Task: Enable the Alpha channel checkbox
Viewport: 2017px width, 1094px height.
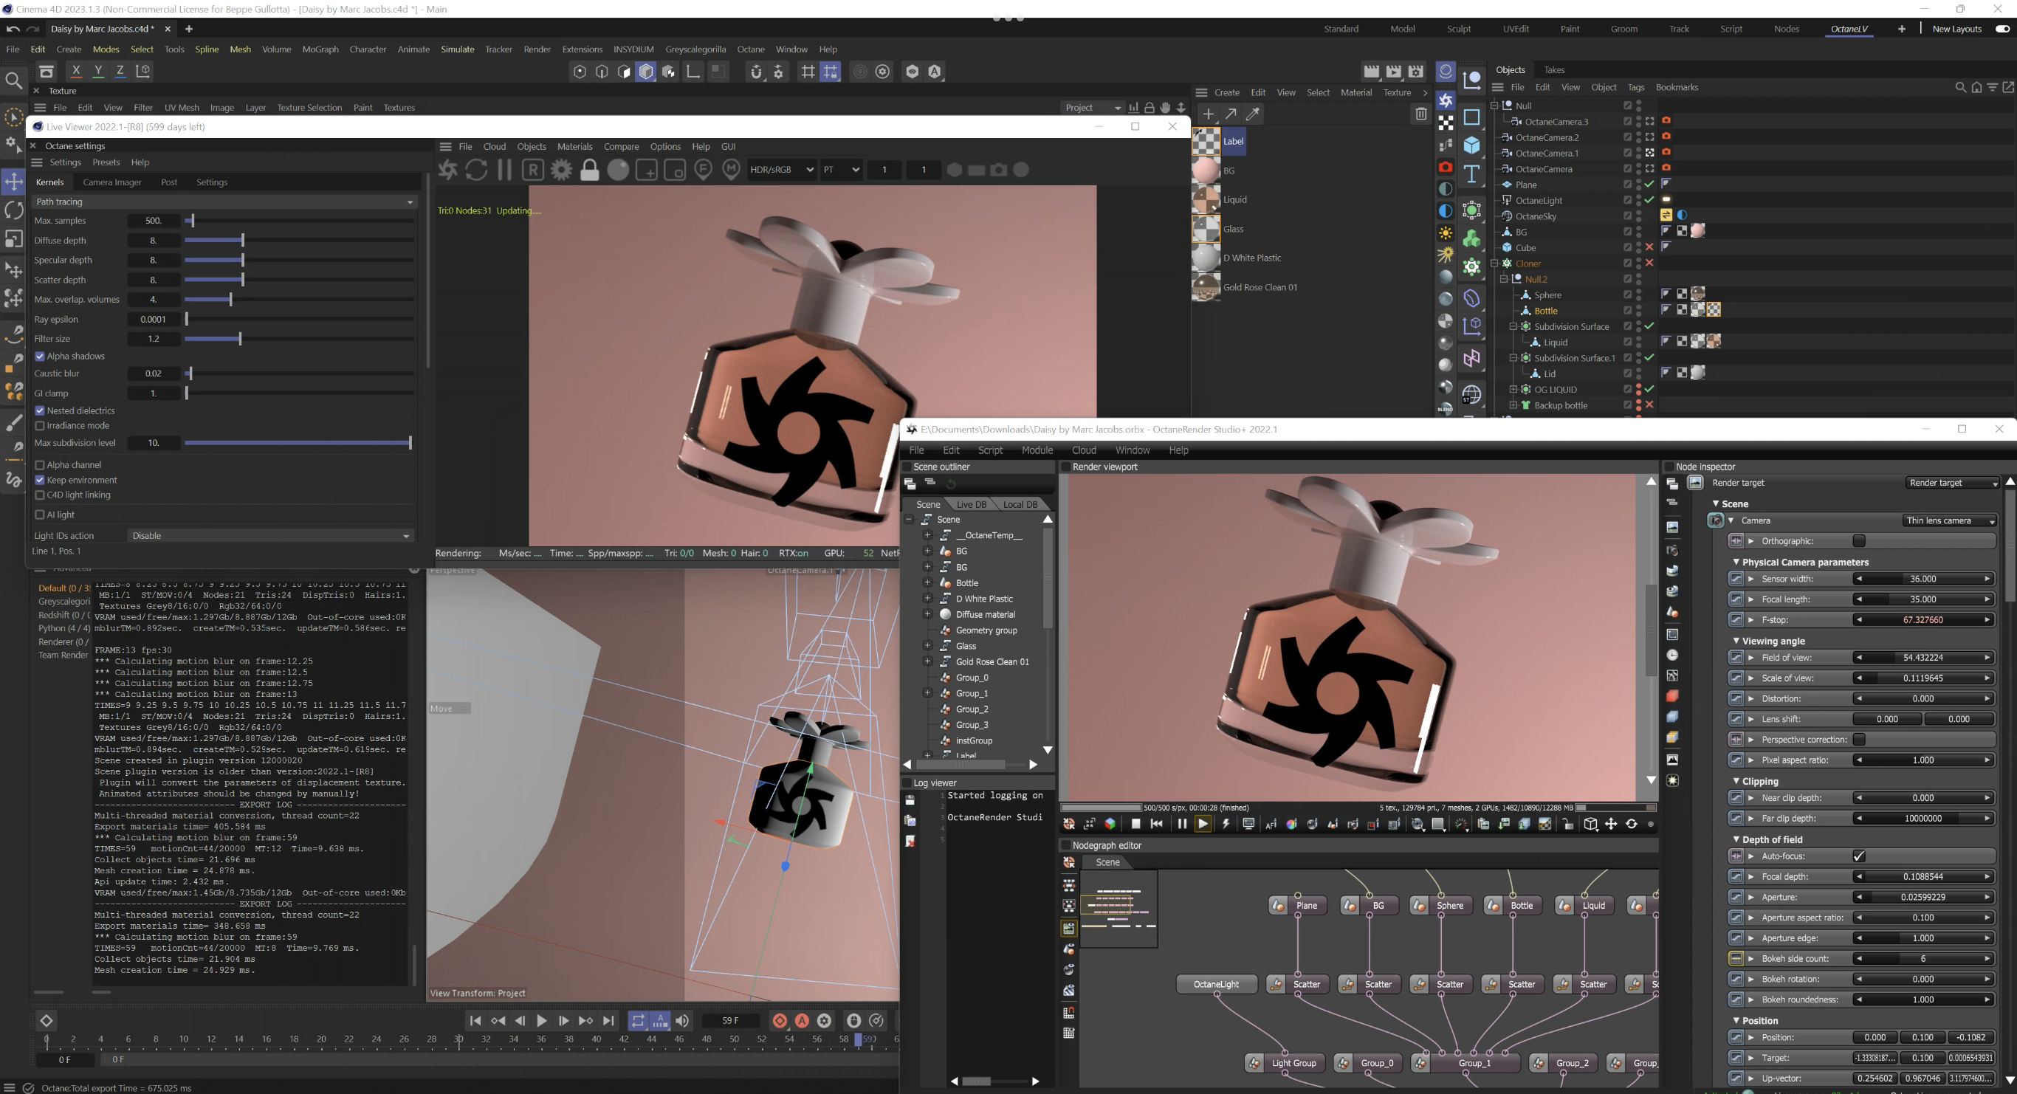Action: pyautogui.click(x=40, y=465)
